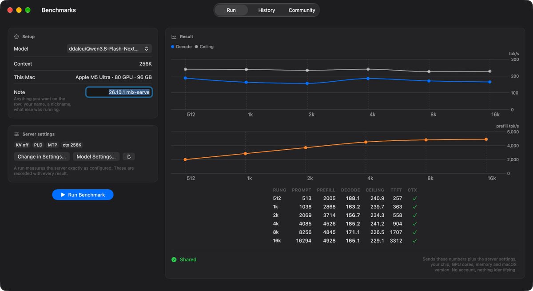Screen dimensions: 533x291
Task: Click the refresh server settings icon
Action: point(128,156)
